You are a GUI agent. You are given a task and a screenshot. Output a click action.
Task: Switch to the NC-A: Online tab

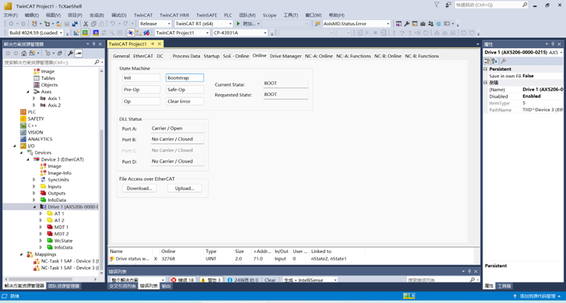click(319, 56)
